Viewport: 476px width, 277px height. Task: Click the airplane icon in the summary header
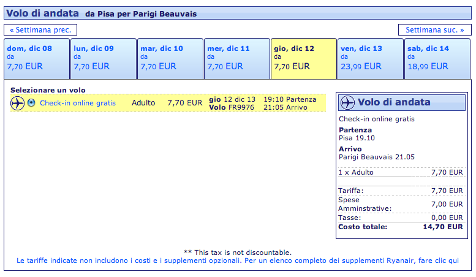pyautogui.click(x=347, y=102)
